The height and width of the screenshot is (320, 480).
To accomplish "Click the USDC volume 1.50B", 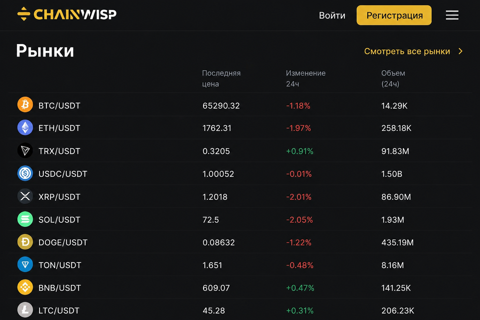I will click(392, 174).
